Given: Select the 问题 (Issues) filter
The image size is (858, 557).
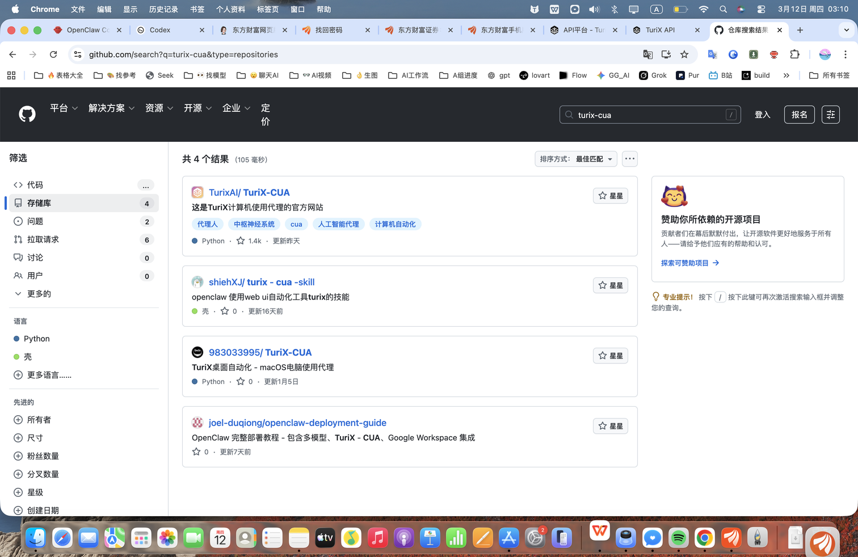Looking at the screenshot, I should pos(35,221).
